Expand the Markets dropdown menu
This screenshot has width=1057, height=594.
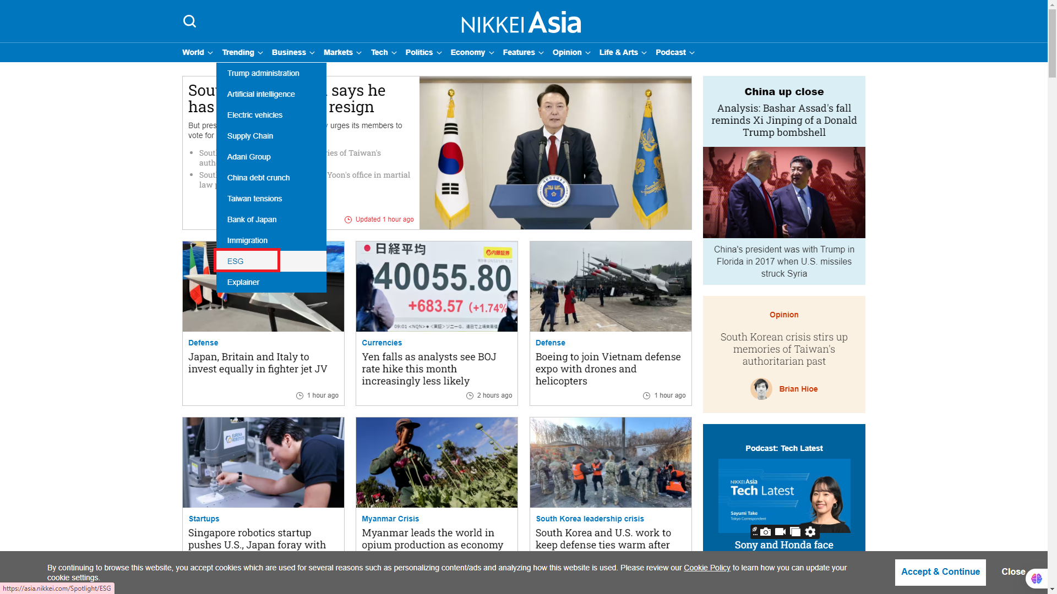(342, 52)
